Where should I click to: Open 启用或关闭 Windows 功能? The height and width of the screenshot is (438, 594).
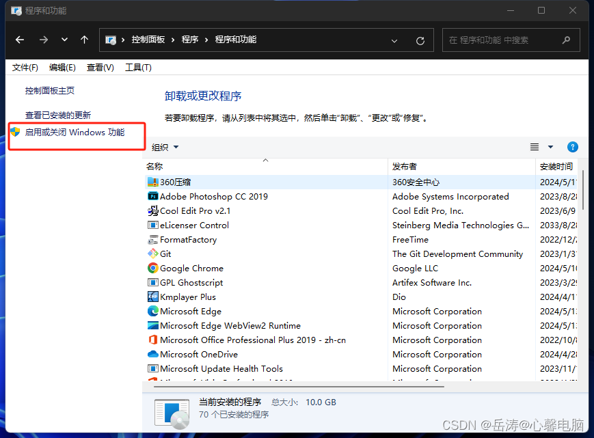click(x=75, y=132)
